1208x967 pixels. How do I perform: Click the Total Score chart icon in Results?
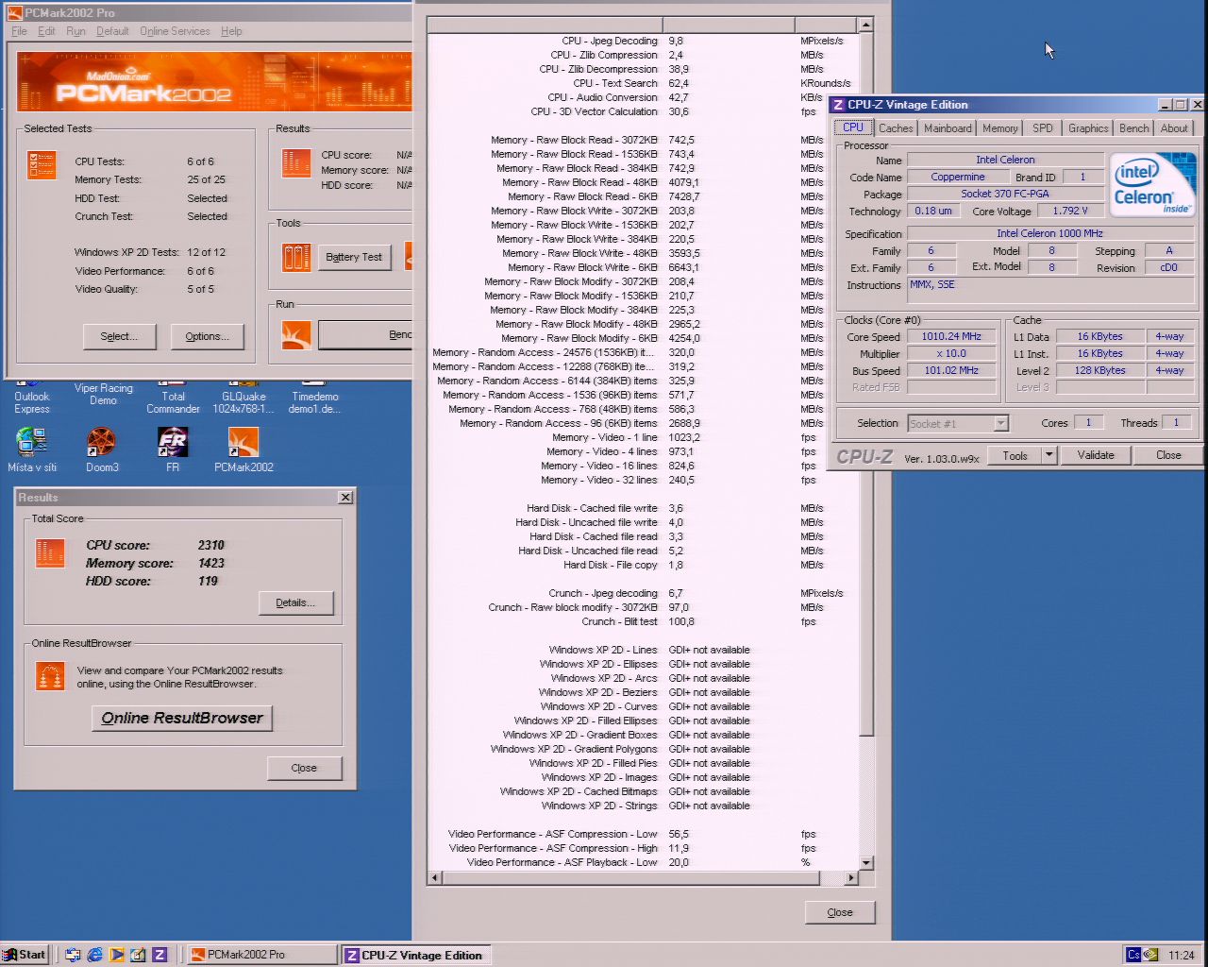tap(50, 553)
